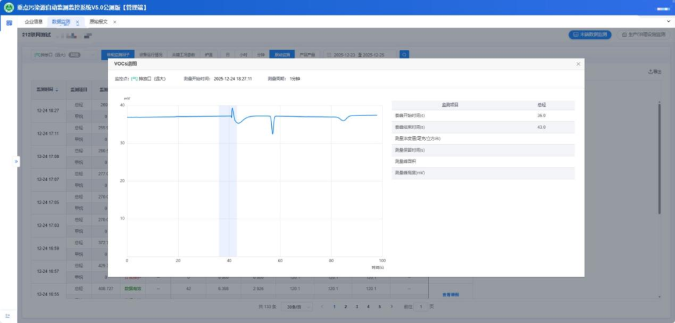The width and height of the screenshot is (675, 323).
Task: Click the page jump number input field
Action: coord(422,307)
